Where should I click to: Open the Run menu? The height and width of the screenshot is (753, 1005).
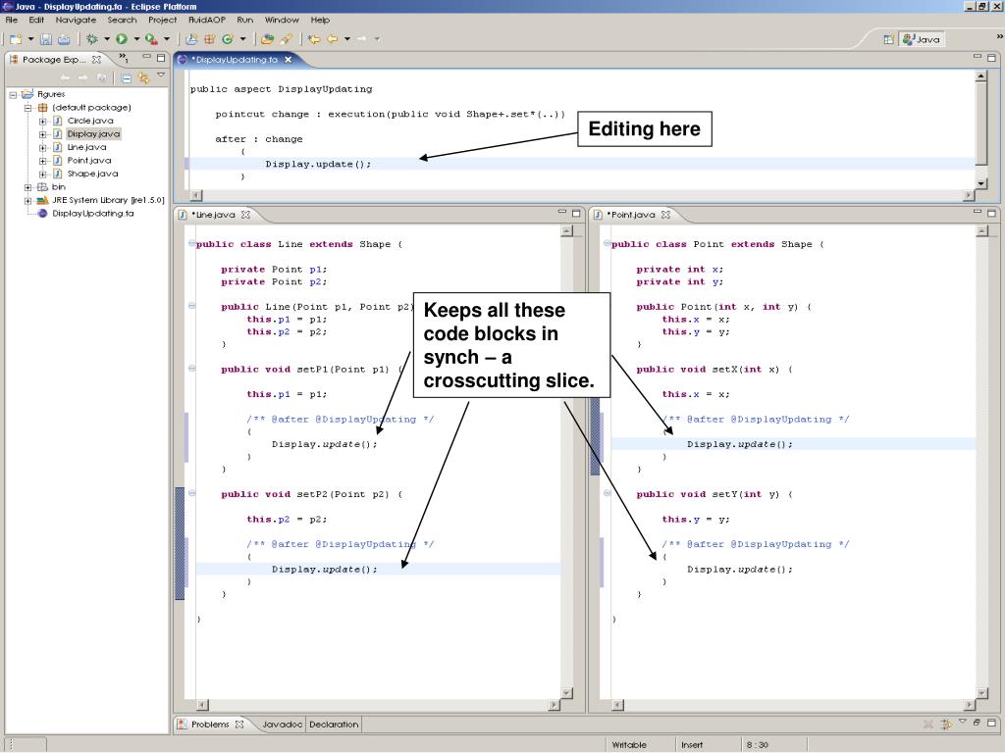pos(244,20)
